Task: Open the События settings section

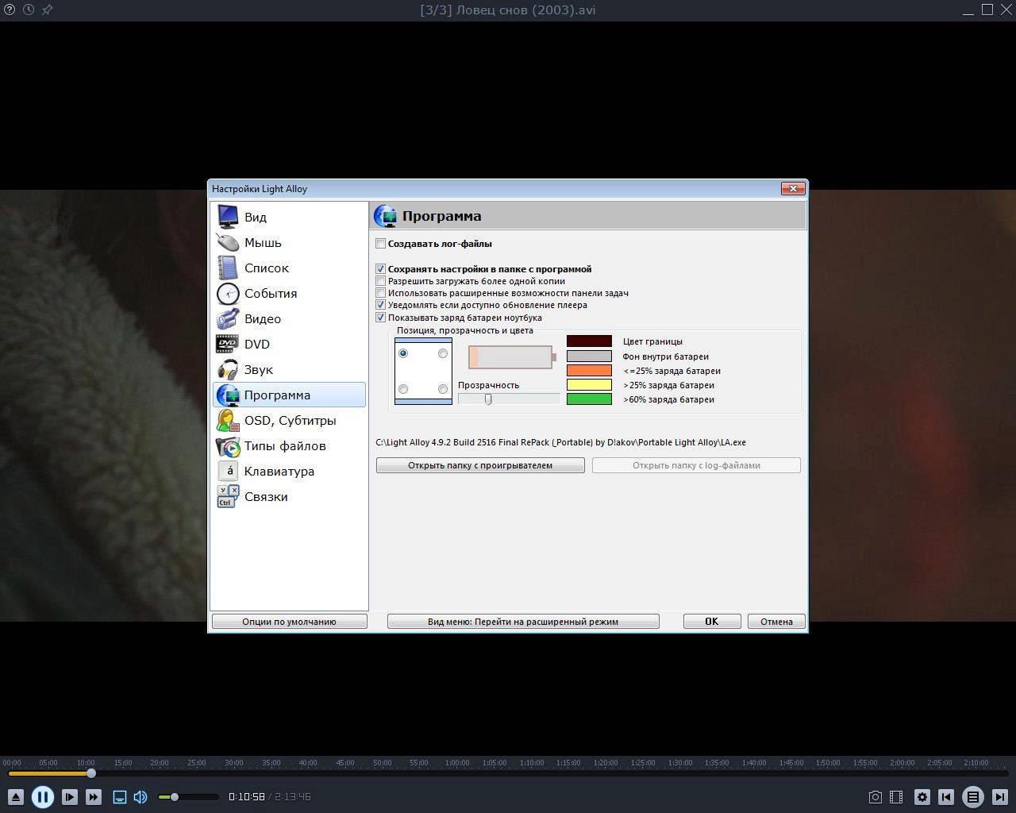Action: pos(289,293)
